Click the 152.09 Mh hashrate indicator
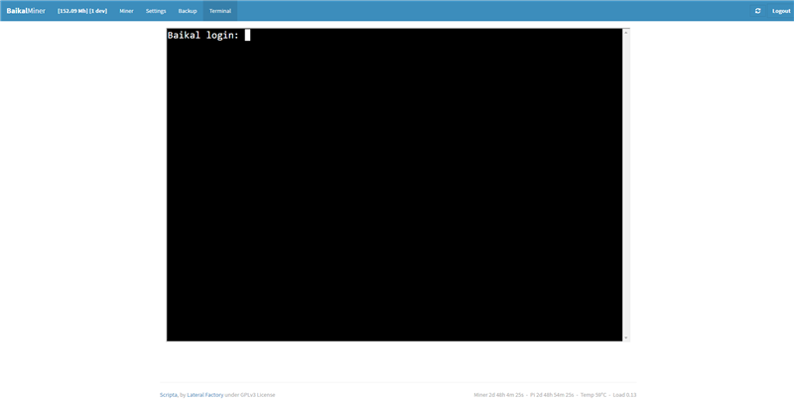 click(x=82, y=11)
